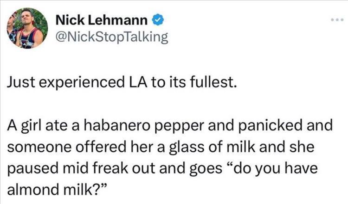The width and height of the screenshot is (348, 204).
Task: Open the @NickStopTalking handle link
Action: point(111,37)
